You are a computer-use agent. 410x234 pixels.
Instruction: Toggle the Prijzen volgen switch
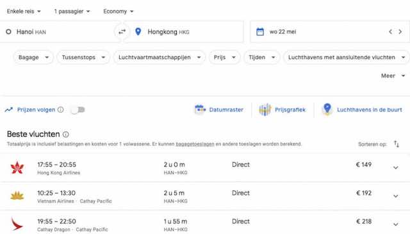[78, 110]
